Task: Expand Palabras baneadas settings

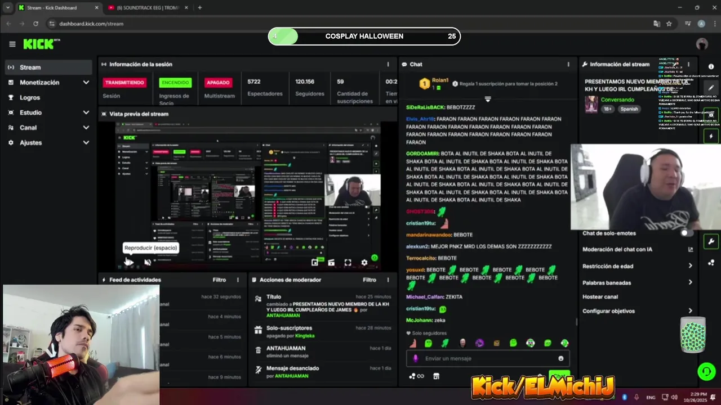Action: (691, 282)
